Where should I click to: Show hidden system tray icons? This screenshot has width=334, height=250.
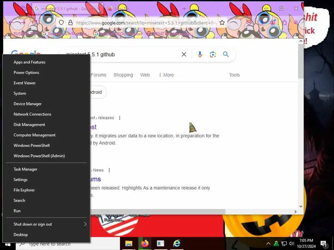pyautogui.click(x=268, y=243)
